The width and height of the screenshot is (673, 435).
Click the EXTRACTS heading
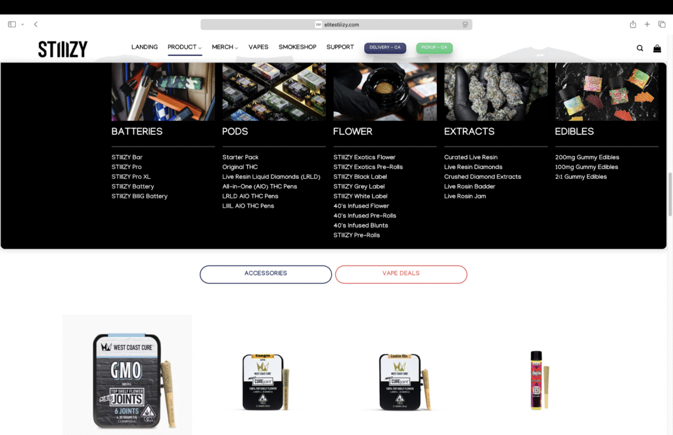tap(469, 131)
